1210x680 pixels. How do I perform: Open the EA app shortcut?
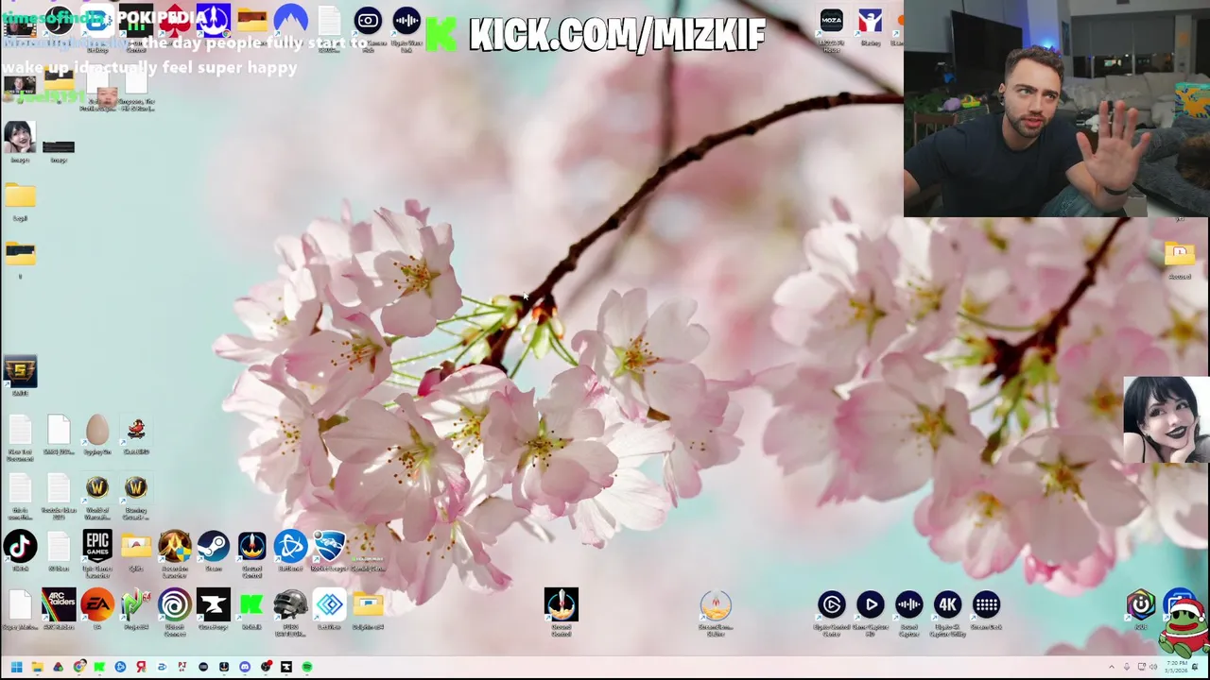(x=97, y=605)
